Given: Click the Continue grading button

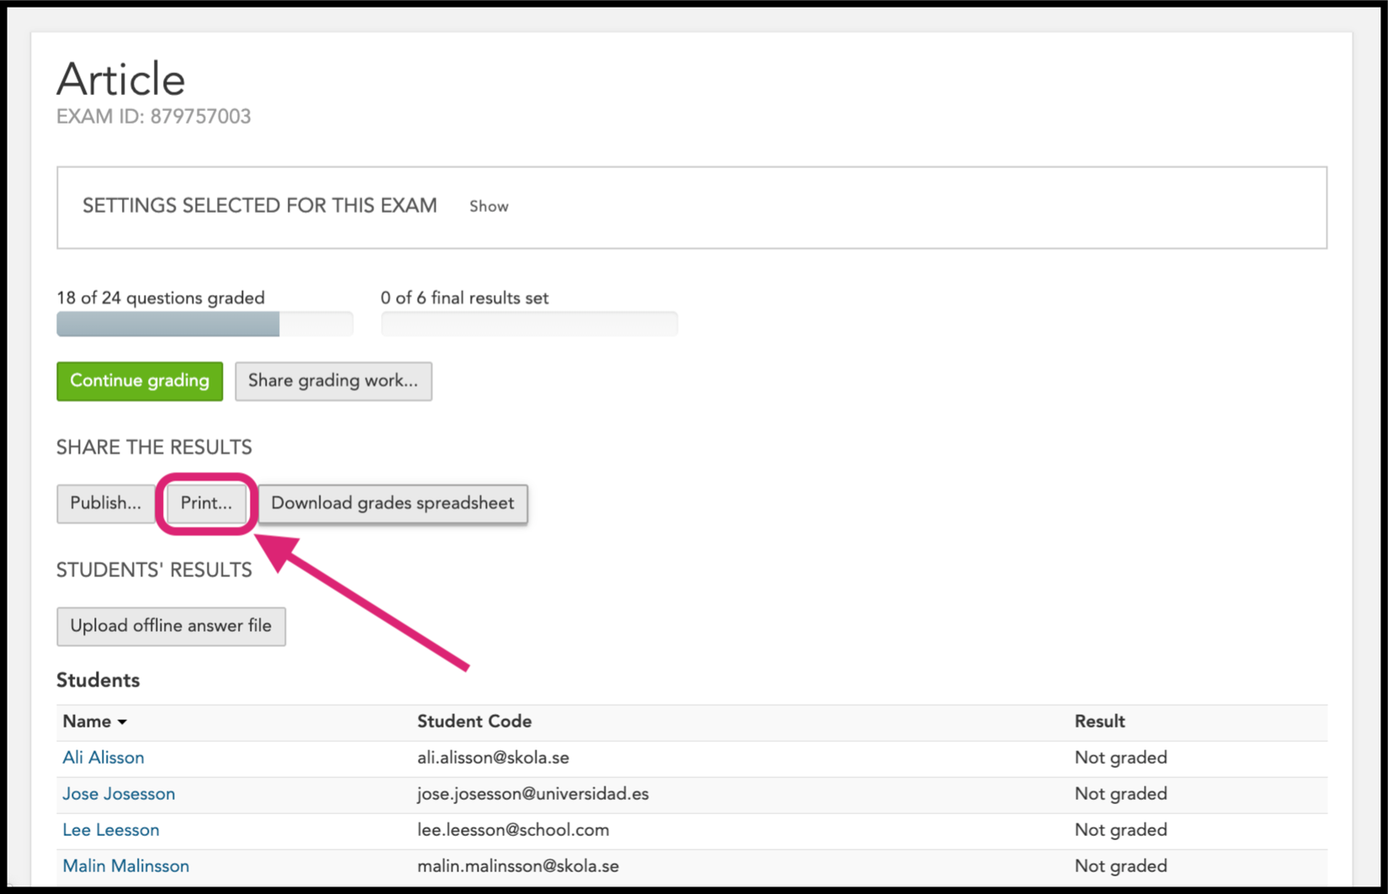Looking at the screenshot, I should tap(140, 381).
